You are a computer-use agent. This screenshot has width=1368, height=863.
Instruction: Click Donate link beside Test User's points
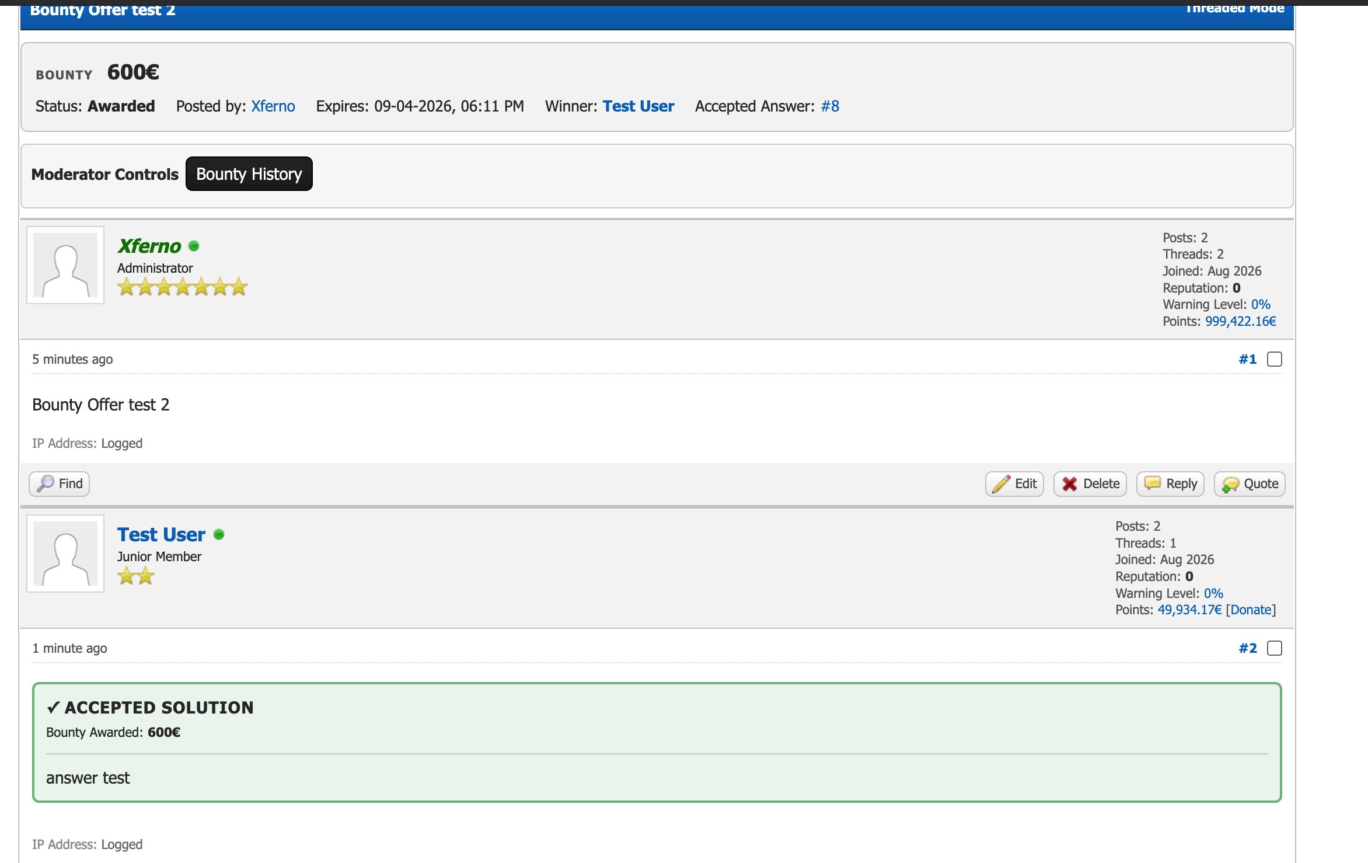1251,610
